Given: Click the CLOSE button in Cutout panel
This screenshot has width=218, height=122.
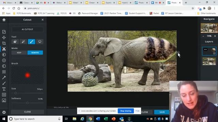Looking at the screenshot, I should click(x=27, y=112).
